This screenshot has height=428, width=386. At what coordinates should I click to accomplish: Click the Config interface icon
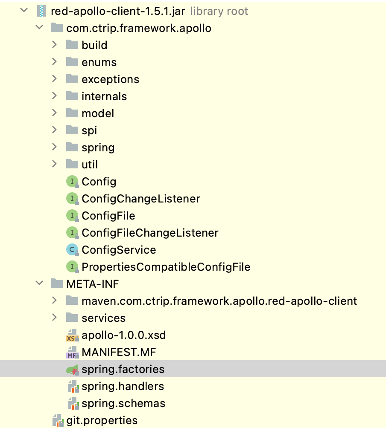(x=72, y=182)
